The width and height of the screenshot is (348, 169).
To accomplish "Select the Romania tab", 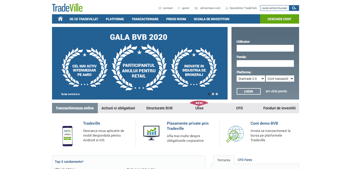I will [224, 160].
